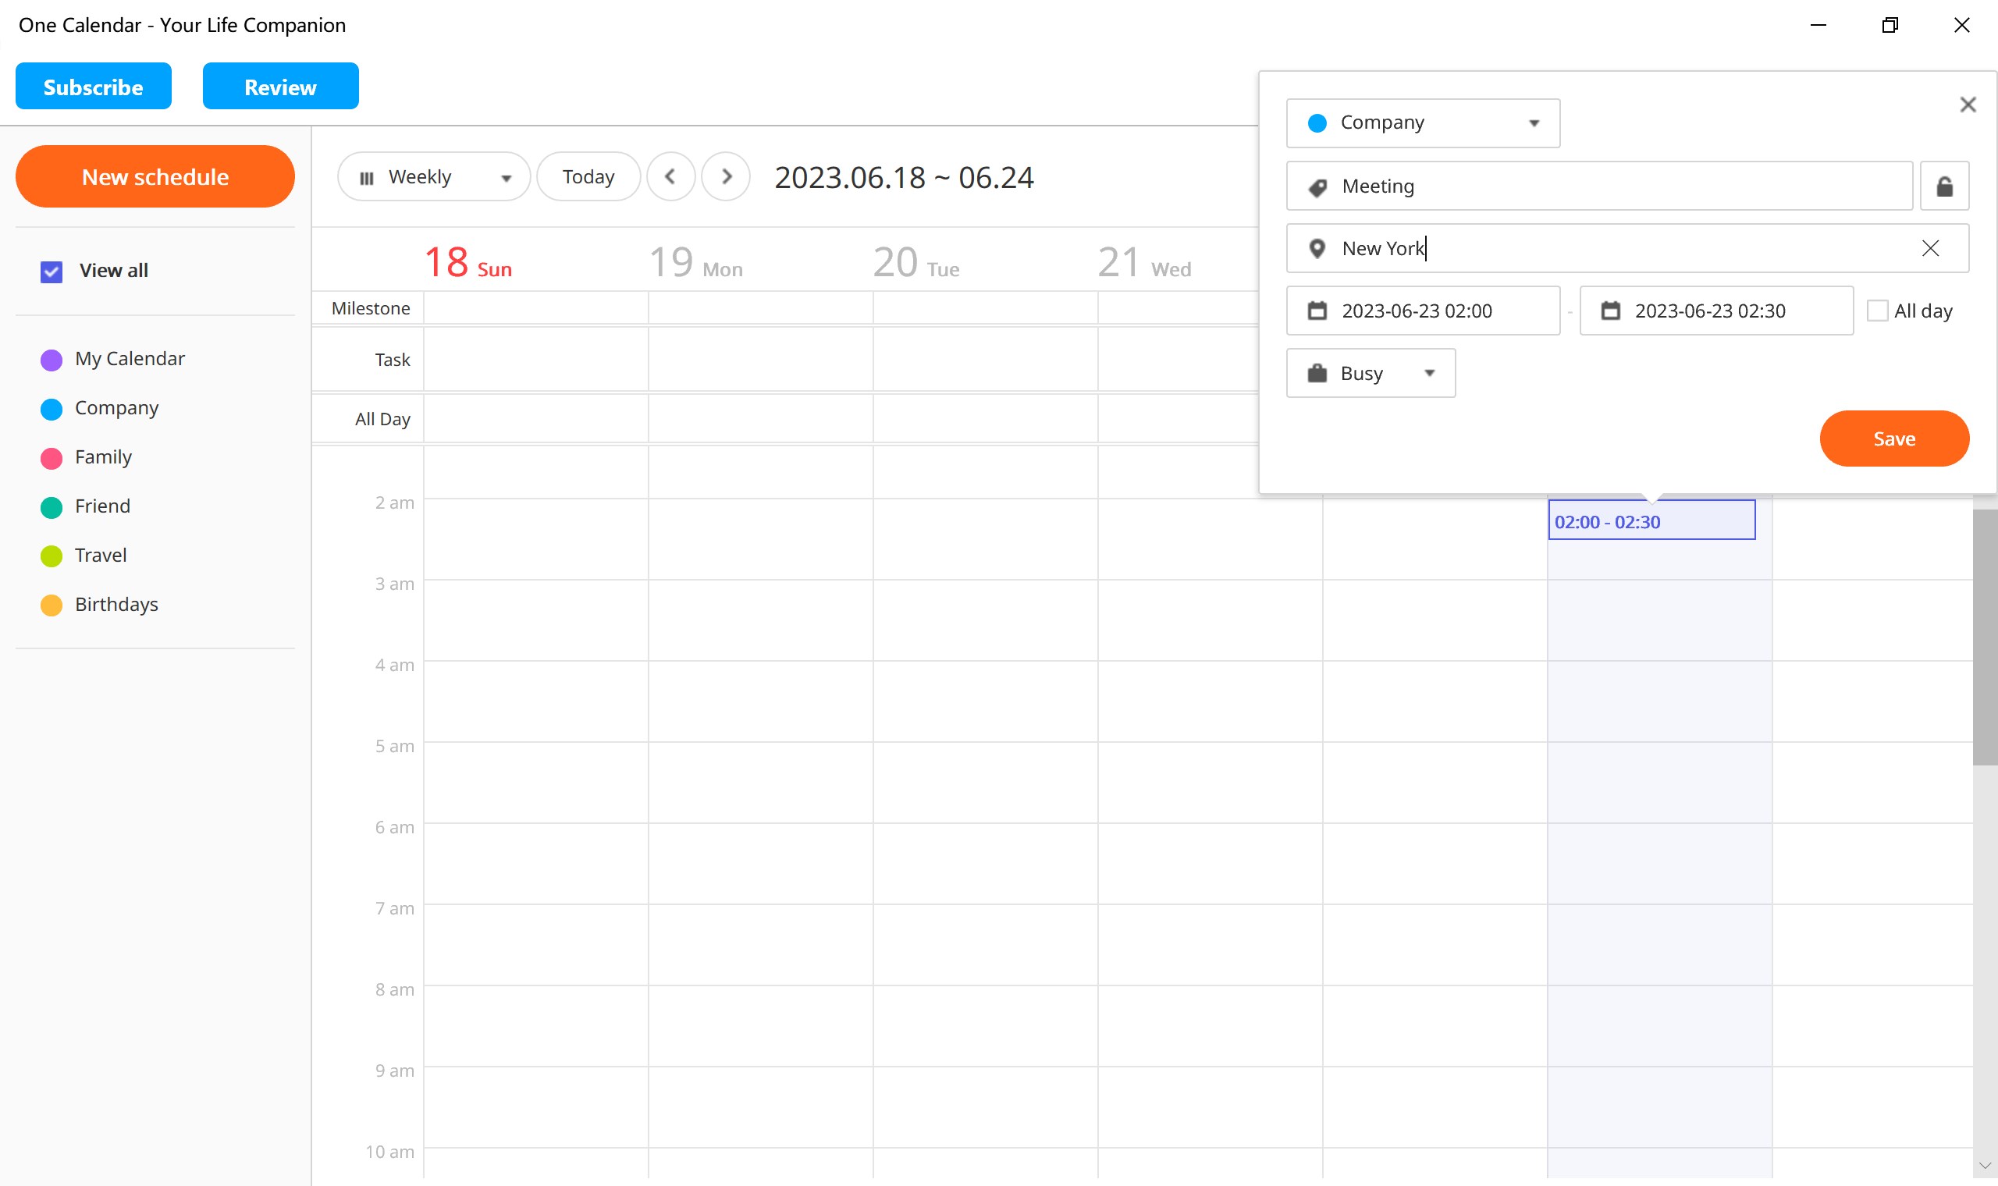Enable the All day option
The width and height of the screenshot is (1998, 1186).
1876,310
